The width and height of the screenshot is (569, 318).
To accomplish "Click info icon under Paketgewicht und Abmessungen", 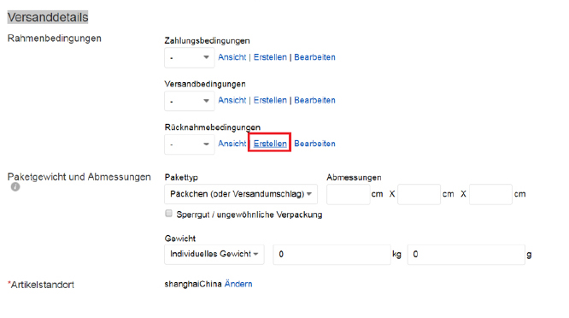I will (15, 187).
